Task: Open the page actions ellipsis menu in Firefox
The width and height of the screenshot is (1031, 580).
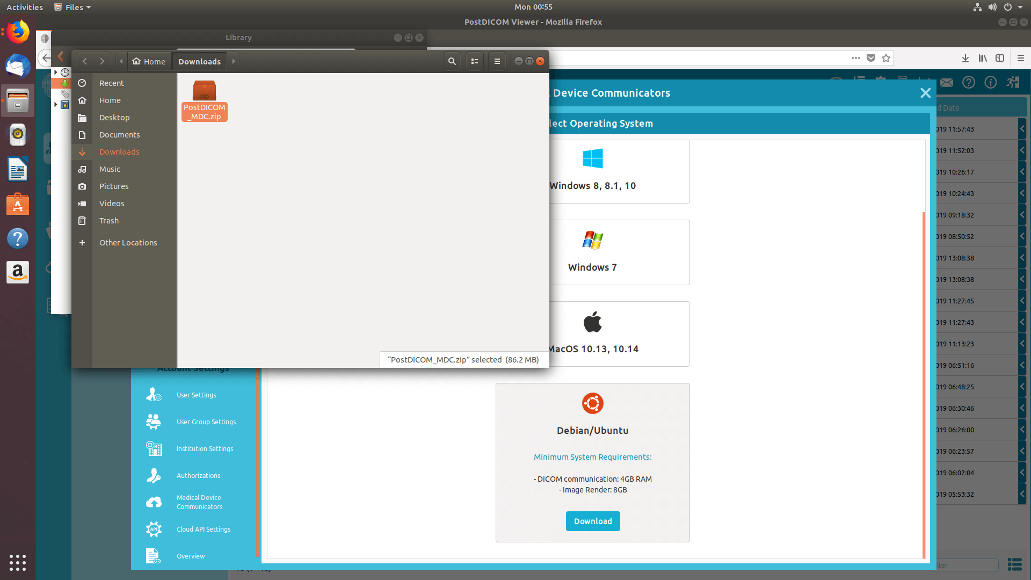Action: [855, 58]
